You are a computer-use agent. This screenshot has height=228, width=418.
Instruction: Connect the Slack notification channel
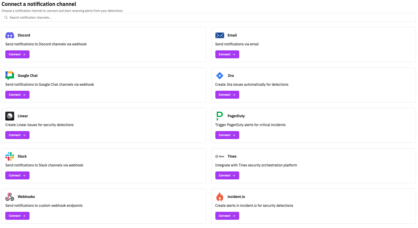tap(17, 175)
